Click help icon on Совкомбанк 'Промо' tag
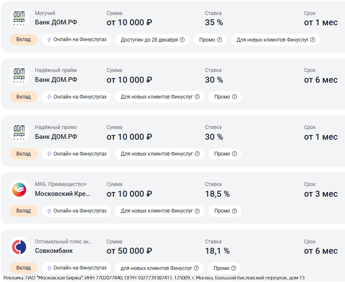Screen dimensions: 345x282 (233, 268)
